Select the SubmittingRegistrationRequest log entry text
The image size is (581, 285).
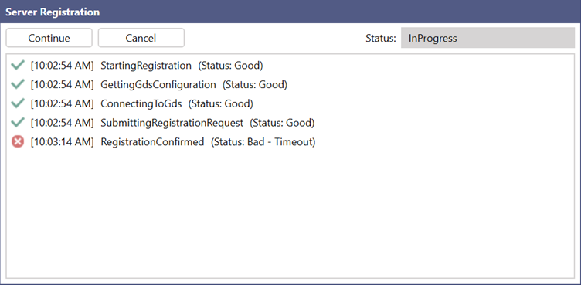coord(172,122)
